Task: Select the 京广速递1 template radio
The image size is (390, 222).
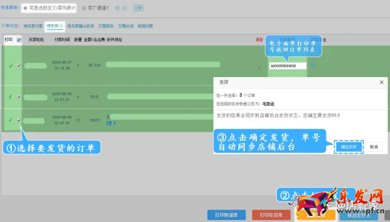Action: click(83, 8)
